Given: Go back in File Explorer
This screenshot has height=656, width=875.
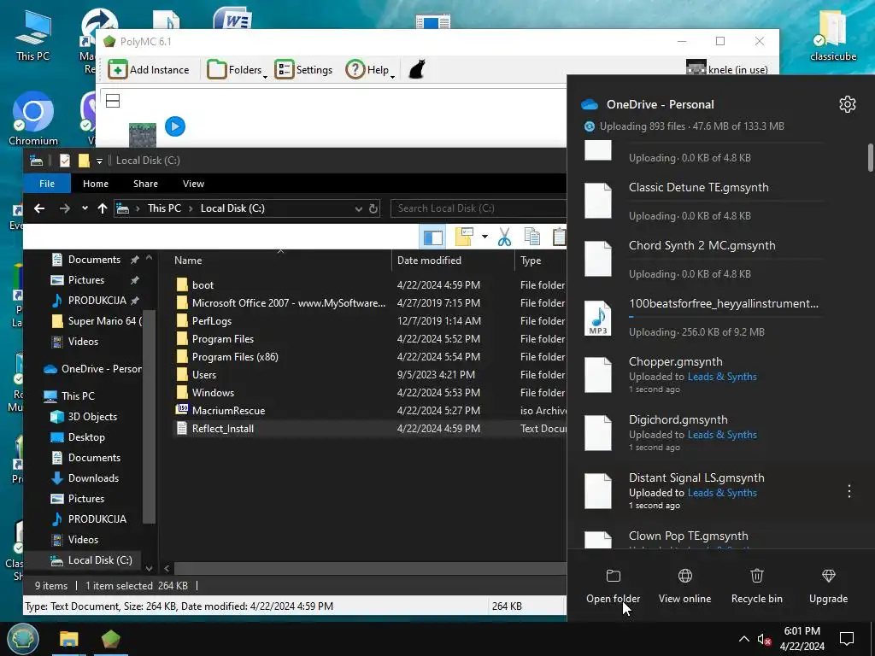Looking at the screenshot, I should click(39, 208).
